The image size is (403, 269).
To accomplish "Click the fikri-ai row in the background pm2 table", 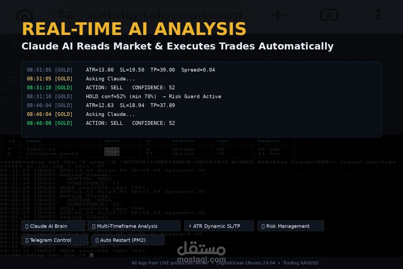I will pos(147,149).
